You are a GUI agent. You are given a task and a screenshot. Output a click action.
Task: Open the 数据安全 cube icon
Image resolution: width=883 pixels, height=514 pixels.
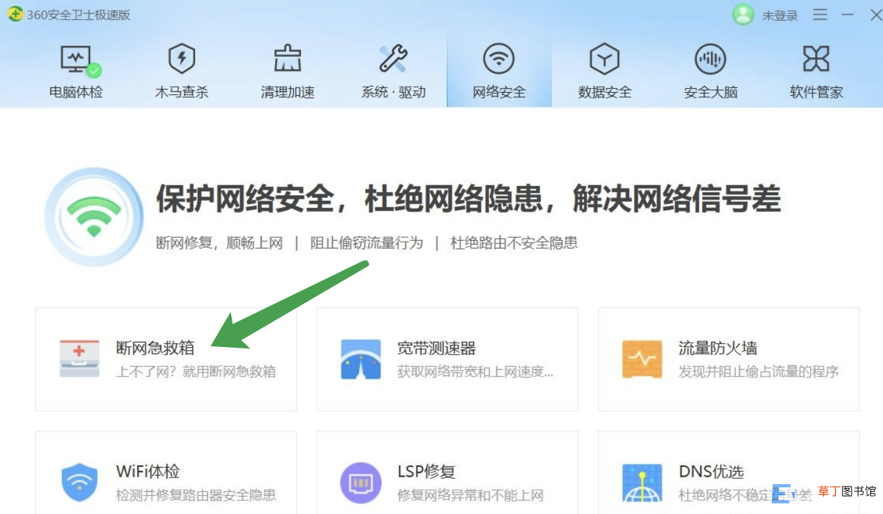tap(605, 59)
